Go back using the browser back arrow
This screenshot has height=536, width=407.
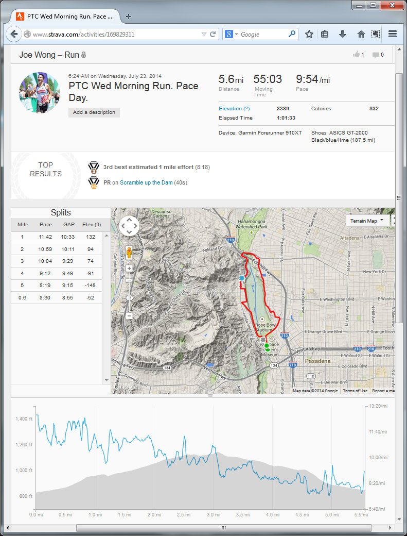[x=13, y=35]
